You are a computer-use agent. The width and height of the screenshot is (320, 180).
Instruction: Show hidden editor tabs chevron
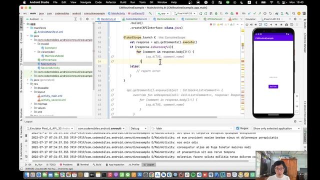[x=241, y=19]
